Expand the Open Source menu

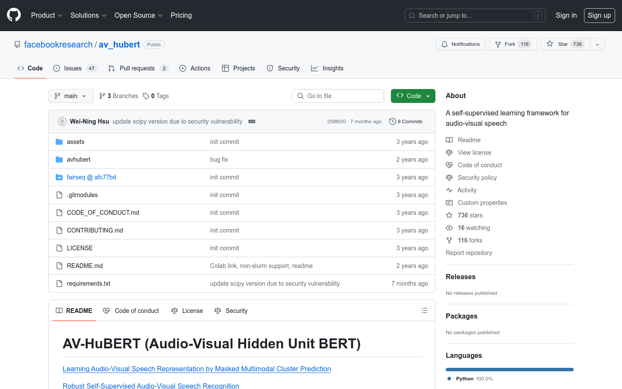pos(138,15)
